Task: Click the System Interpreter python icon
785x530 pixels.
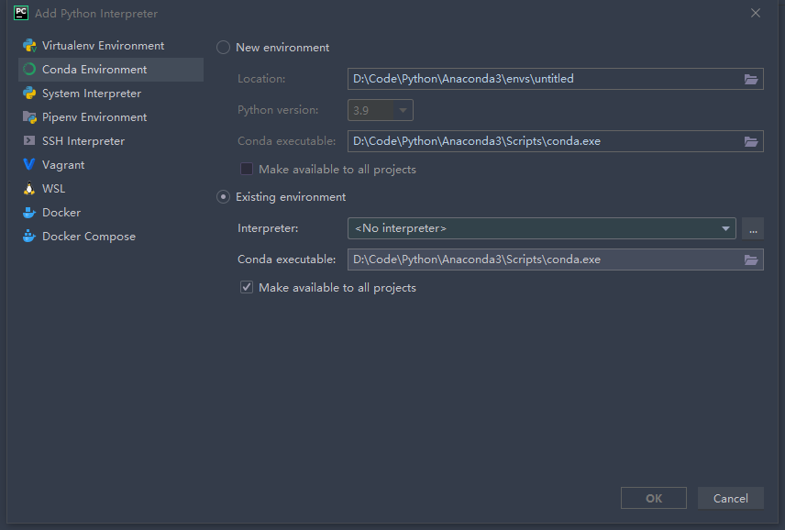Action: [29, 94]
